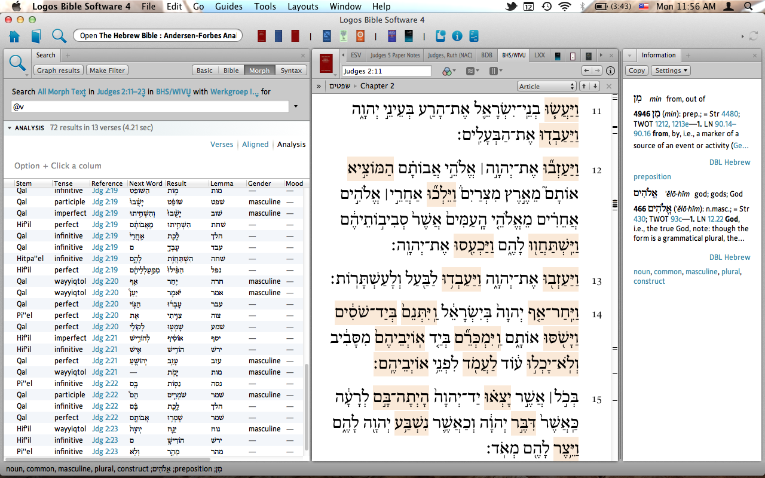Screen dimensions: 765x478
Task: Select the Morph search type
Action: (259, 71)
